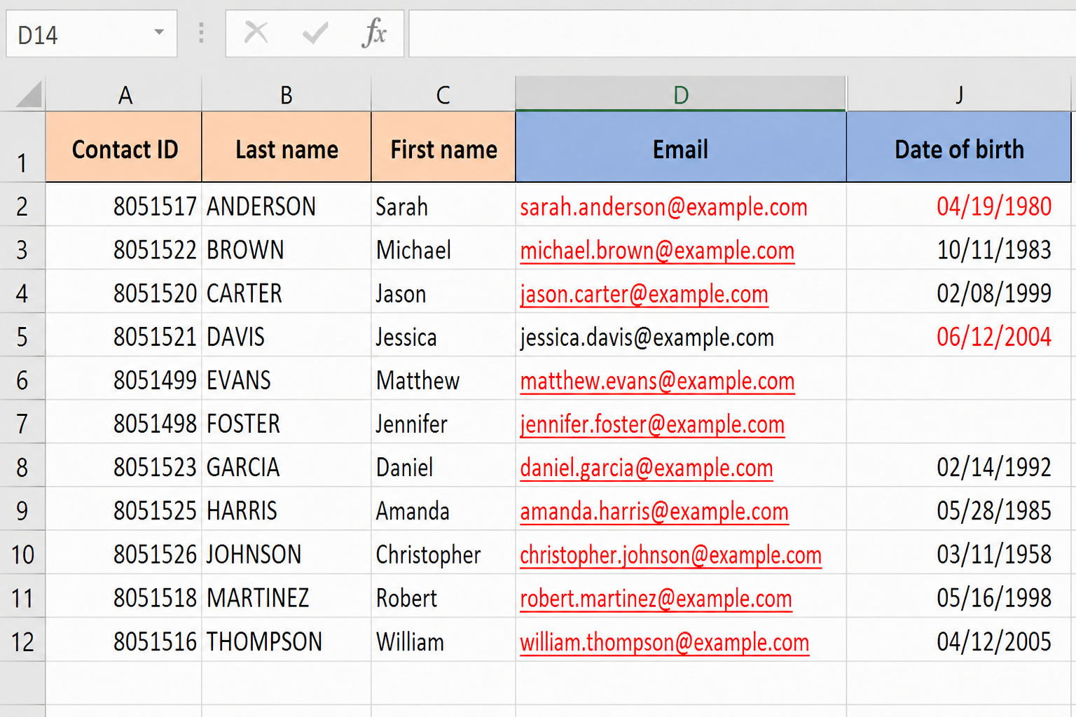Viewport: 1076px width, 717px height.
Task: Open christopher.johnson@example.com email link
Action: click(x=670, y=555)
